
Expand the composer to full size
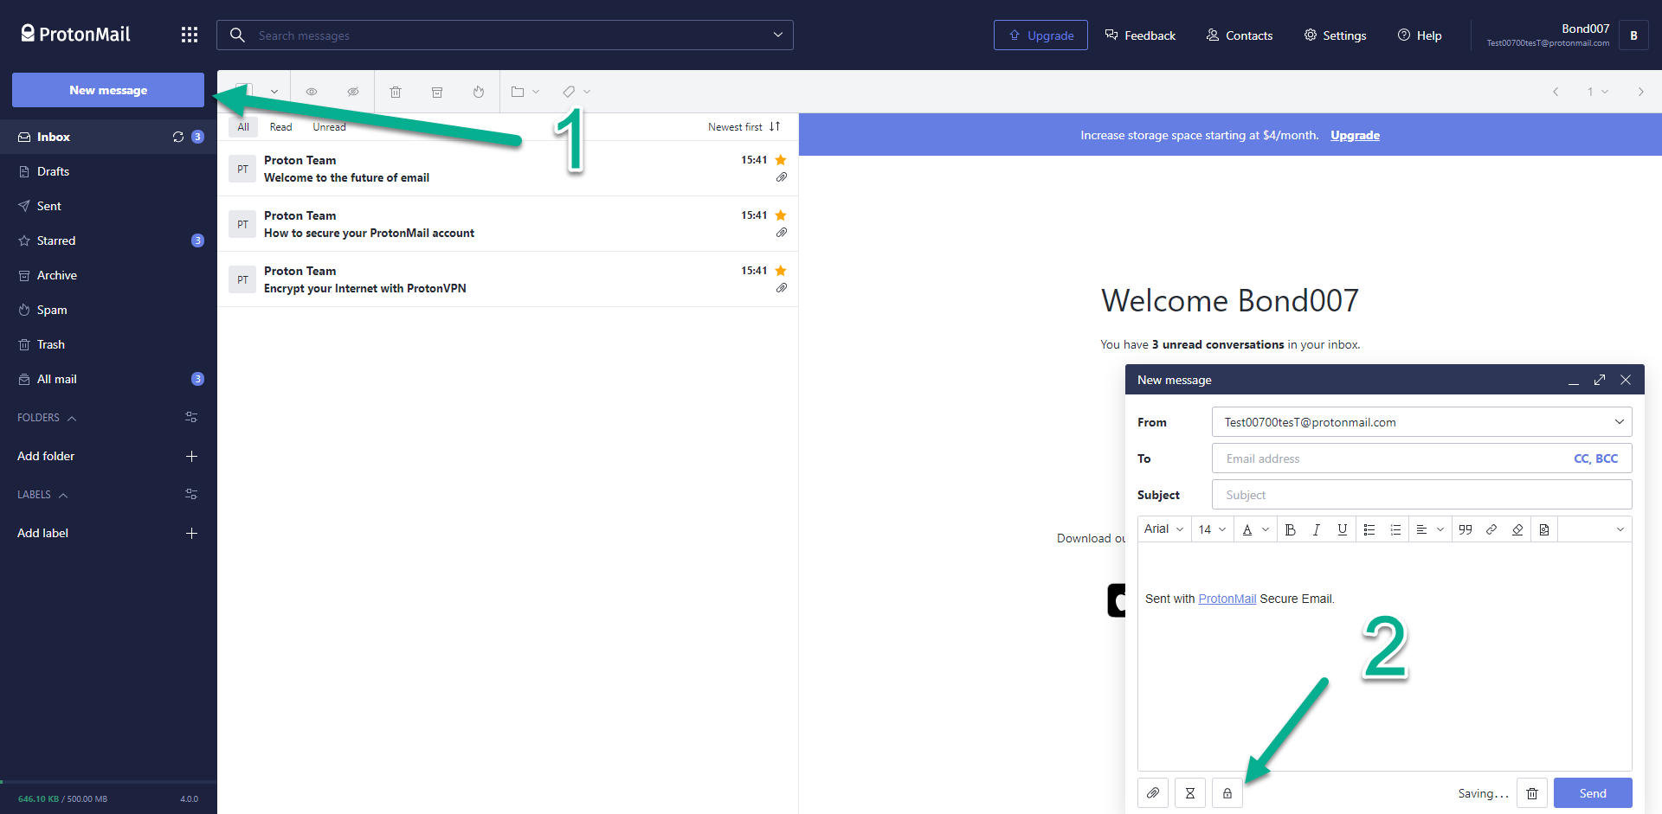1600,380
